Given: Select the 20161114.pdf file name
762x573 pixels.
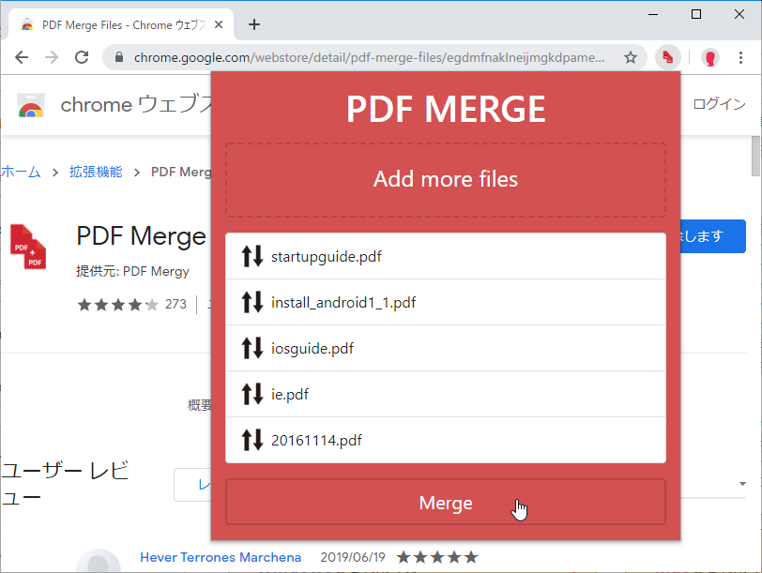Looking at the screenshot, I should click(x=316, y=441).
